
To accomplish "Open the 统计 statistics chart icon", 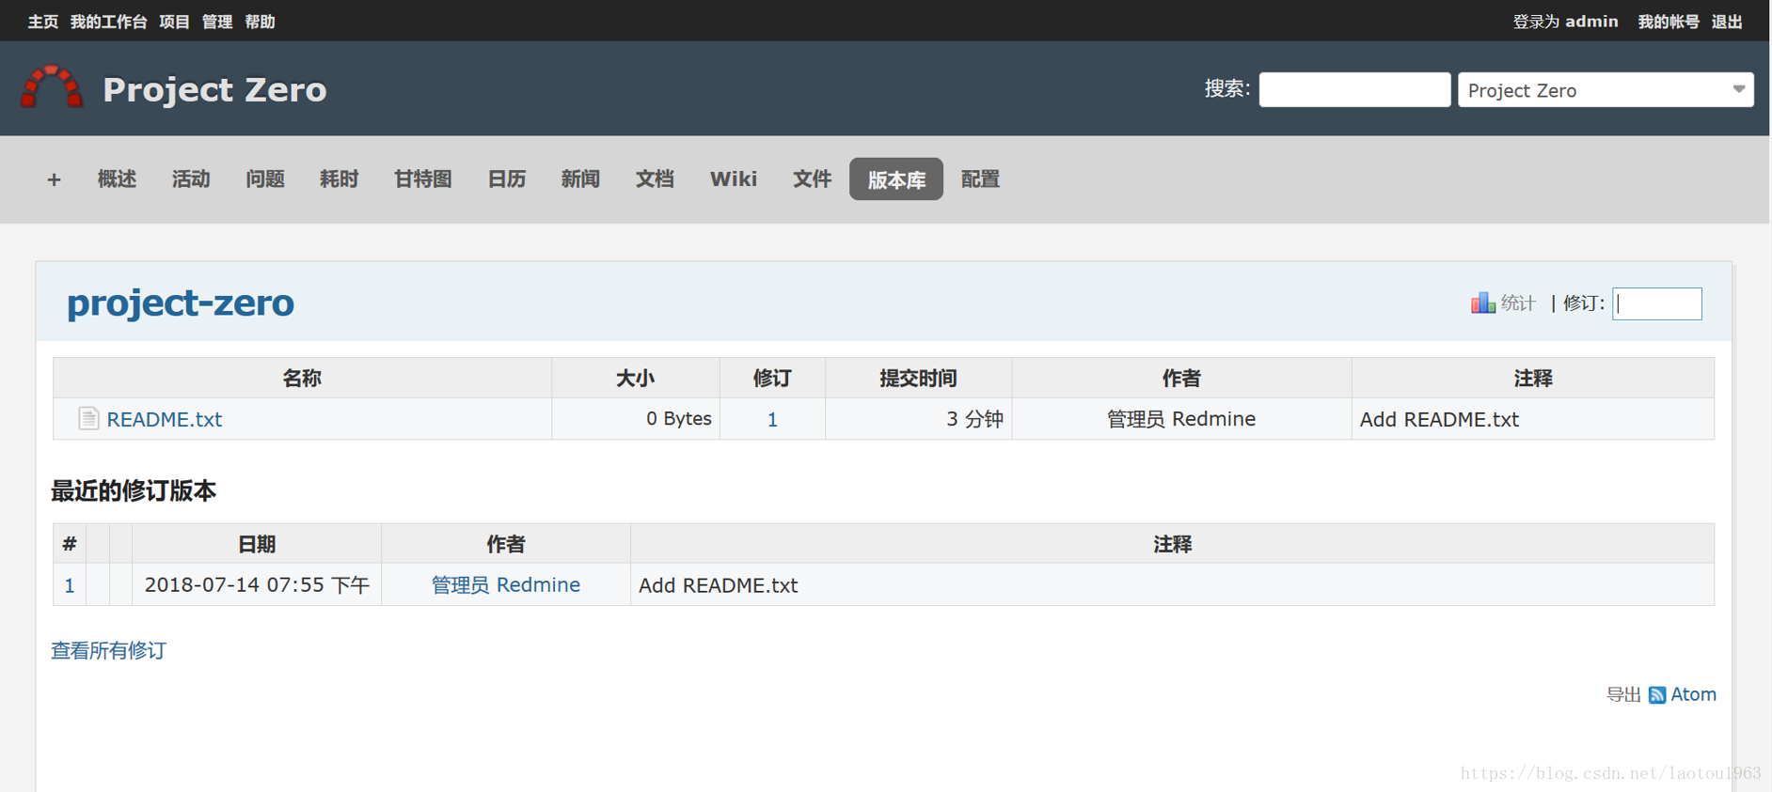I will 1482,303.
